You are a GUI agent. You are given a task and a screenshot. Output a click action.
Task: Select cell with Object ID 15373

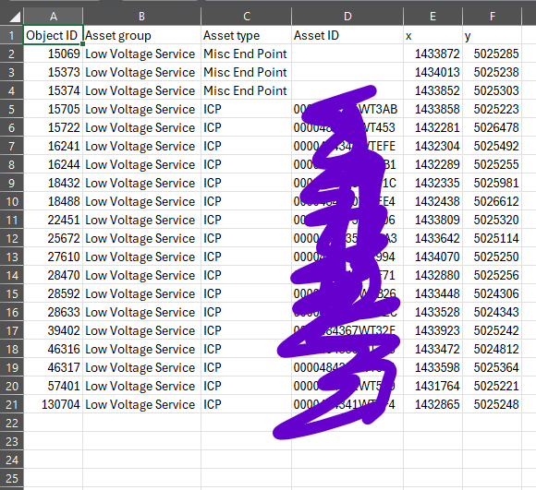point(53,72)
